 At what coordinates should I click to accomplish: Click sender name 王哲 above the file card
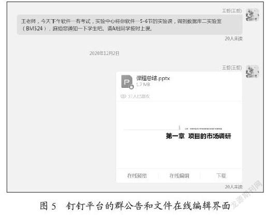coord(232,68)
